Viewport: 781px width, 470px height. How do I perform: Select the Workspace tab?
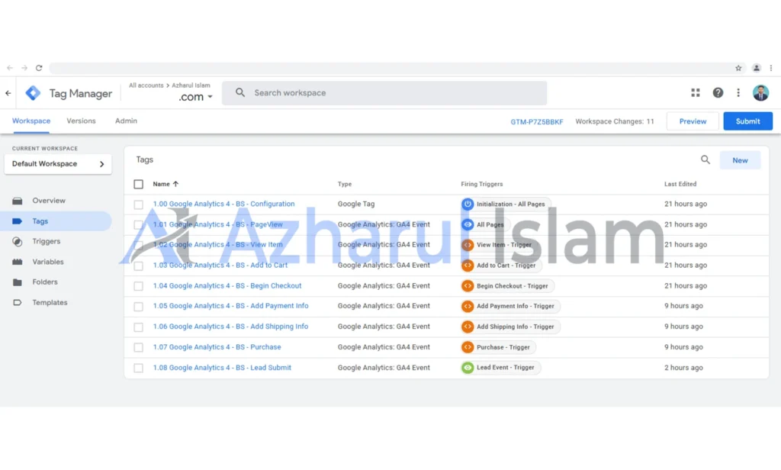coord(31,121)
